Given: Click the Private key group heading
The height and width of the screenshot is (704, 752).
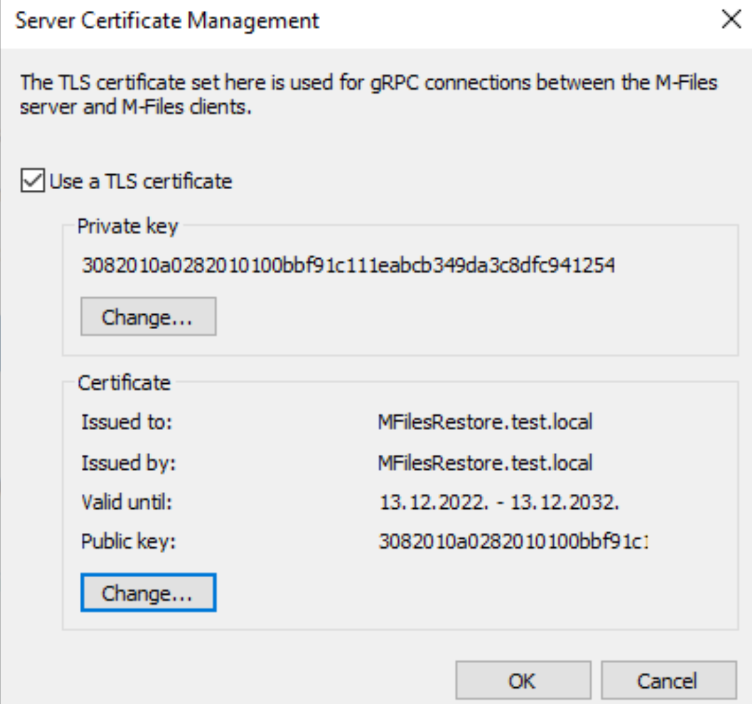Looking at the screenshot, I should tap(128, 226).
